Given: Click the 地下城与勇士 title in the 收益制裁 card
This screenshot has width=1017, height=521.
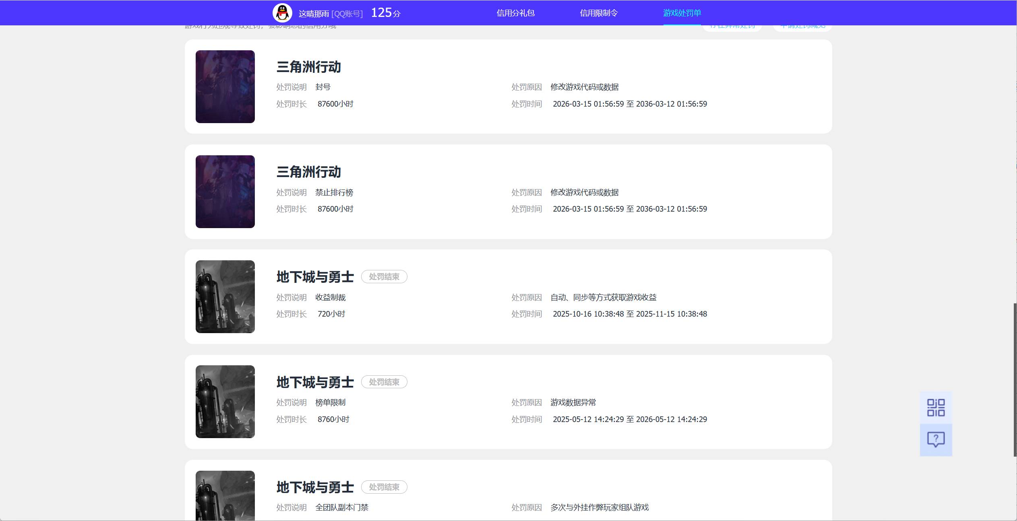Looking at the screenshot, I should coord(315,277).
